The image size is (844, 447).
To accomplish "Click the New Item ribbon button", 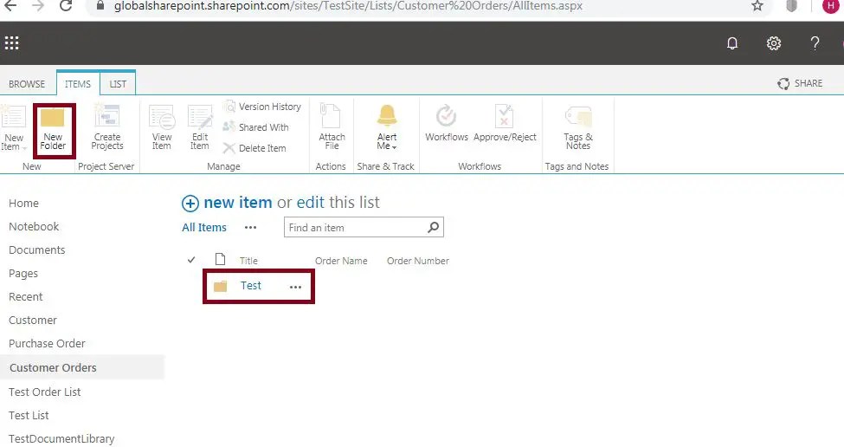I will (x=12, y=128).
